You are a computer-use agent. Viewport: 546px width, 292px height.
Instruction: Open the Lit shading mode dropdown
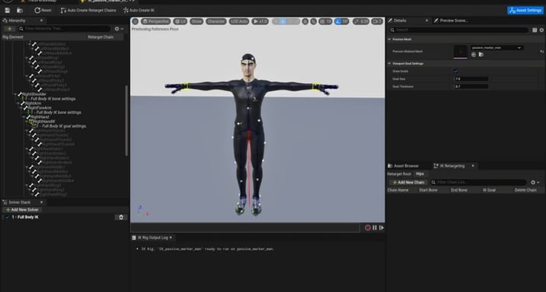point(180,21)
